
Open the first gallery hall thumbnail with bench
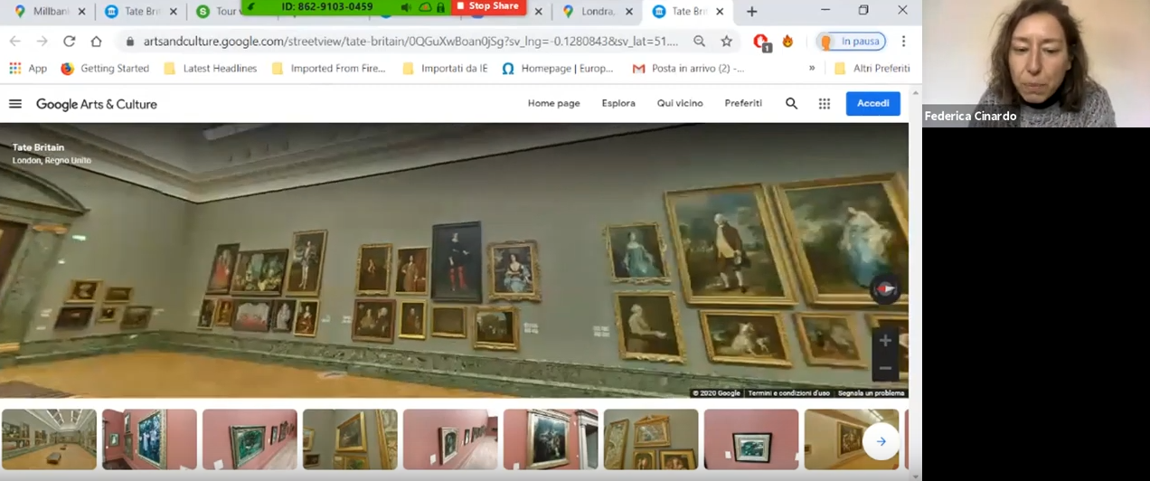[x=49, y=439]
